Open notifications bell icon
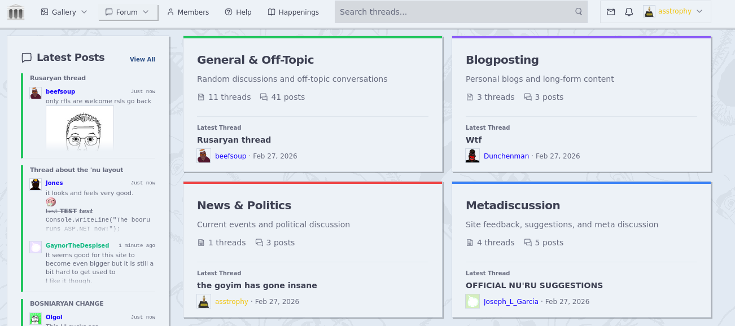This screenshot has width=735, height=326. click(629, 12)
